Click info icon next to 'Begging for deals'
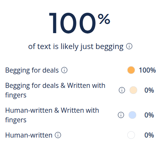This screenshot has height=157, width=162. coord(64,70)
